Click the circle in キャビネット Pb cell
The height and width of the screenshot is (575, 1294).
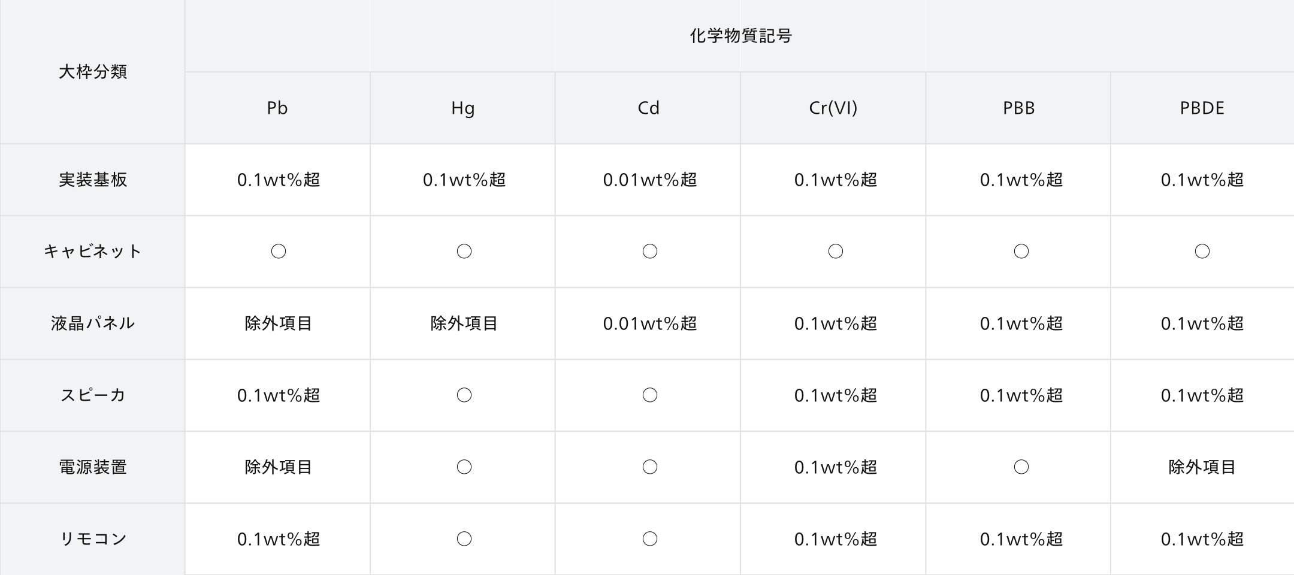click(279, 252)
